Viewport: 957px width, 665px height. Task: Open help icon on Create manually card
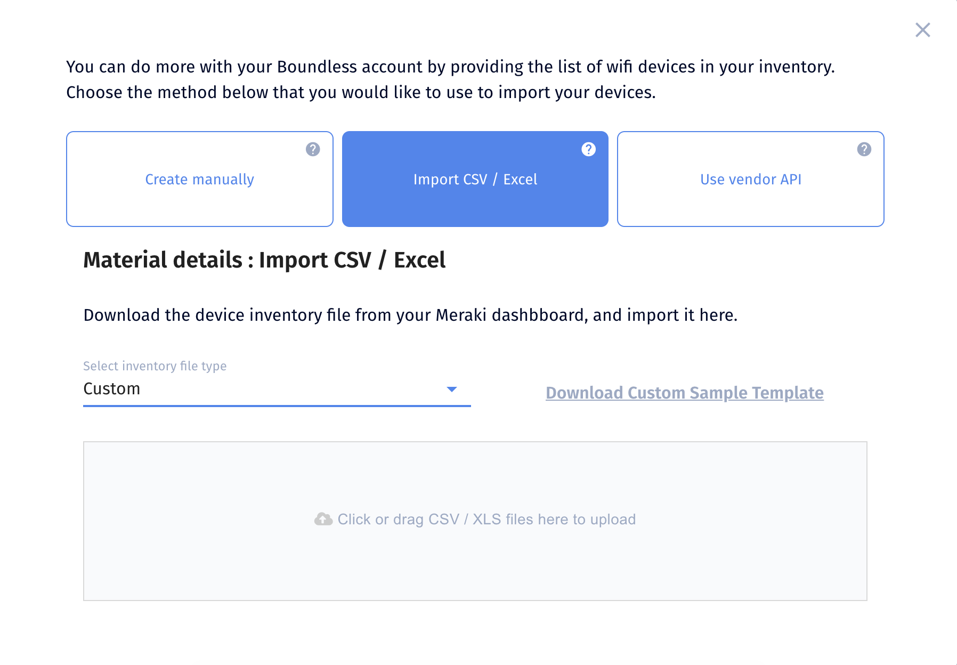click(x=313, y=149)
